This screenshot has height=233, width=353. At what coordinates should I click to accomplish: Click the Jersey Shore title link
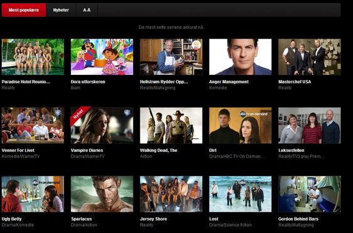pyautogui.click(x=154, y=219)
